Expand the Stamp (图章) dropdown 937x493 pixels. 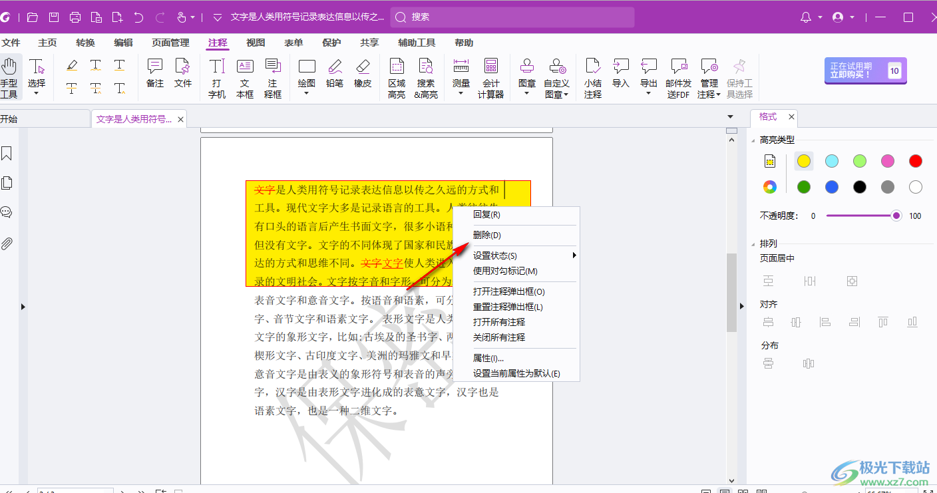point(527,94)
